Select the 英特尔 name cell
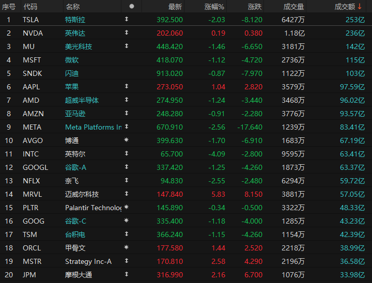The width and height of the screenshot is (372, 283). tap(75, 154)
